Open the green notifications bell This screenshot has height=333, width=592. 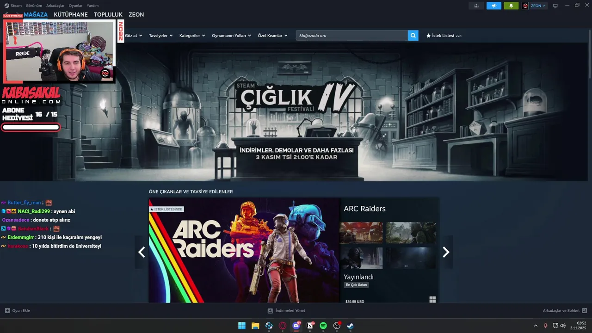point(511,6)
